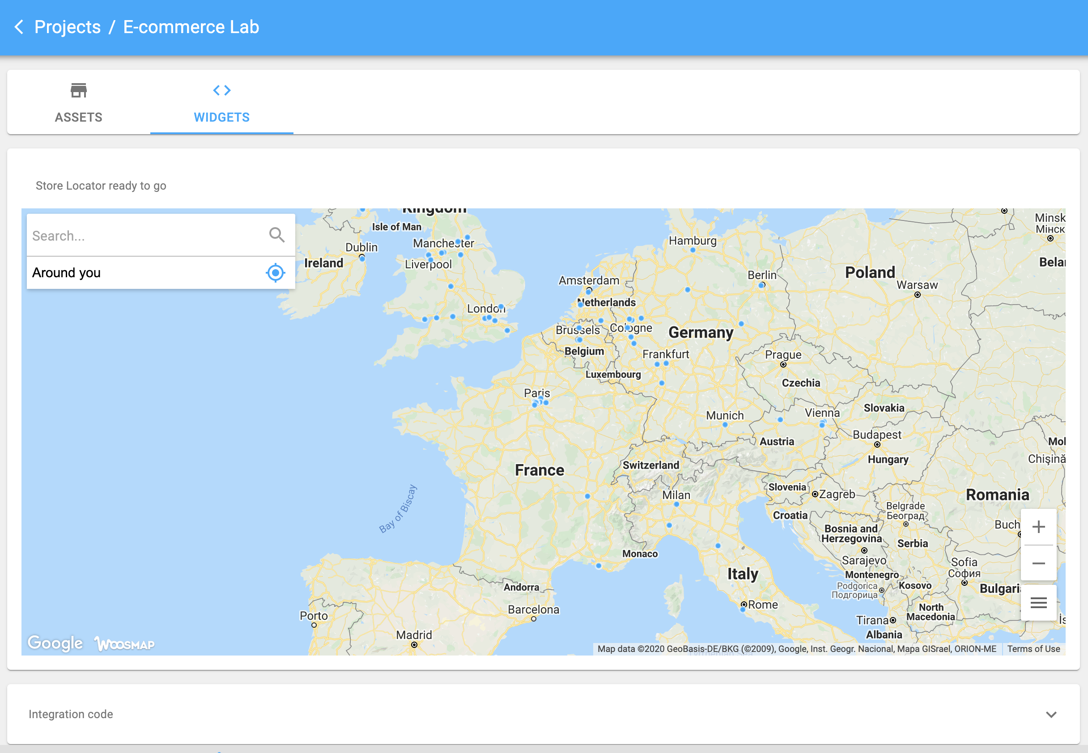
Task: Open the map hamburger menu icon
Action: click(1038, 602)
